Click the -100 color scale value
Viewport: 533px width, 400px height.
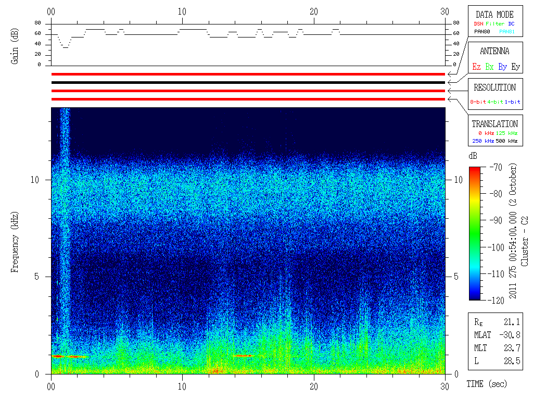(496, 247)
